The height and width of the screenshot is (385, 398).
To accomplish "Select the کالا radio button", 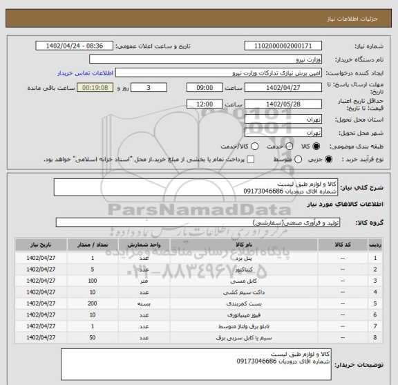I will coord(316,147).
